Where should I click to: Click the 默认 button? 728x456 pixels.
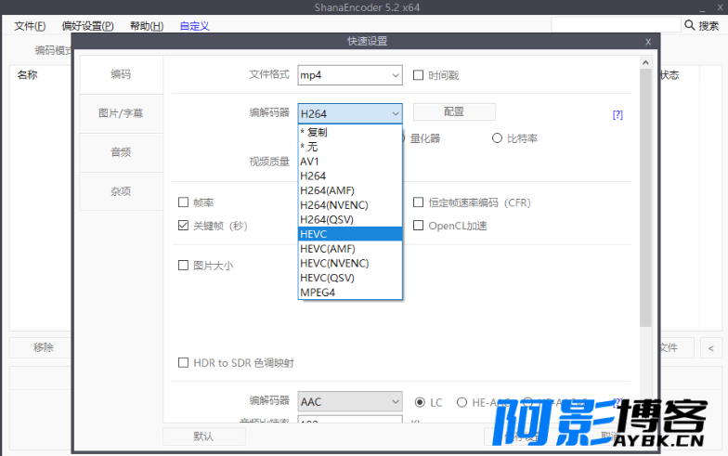coord(204,436)
